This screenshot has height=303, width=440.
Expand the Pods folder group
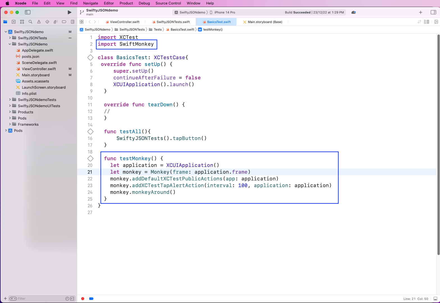pyautogui.click(x=10, y=118)
